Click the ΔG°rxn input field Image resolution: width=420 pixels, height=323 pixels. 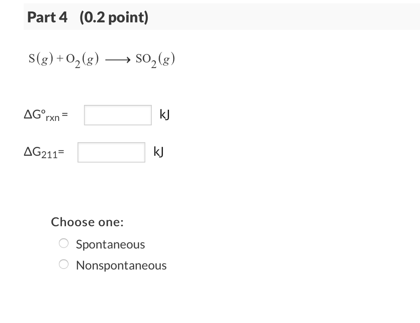point(117,115)
